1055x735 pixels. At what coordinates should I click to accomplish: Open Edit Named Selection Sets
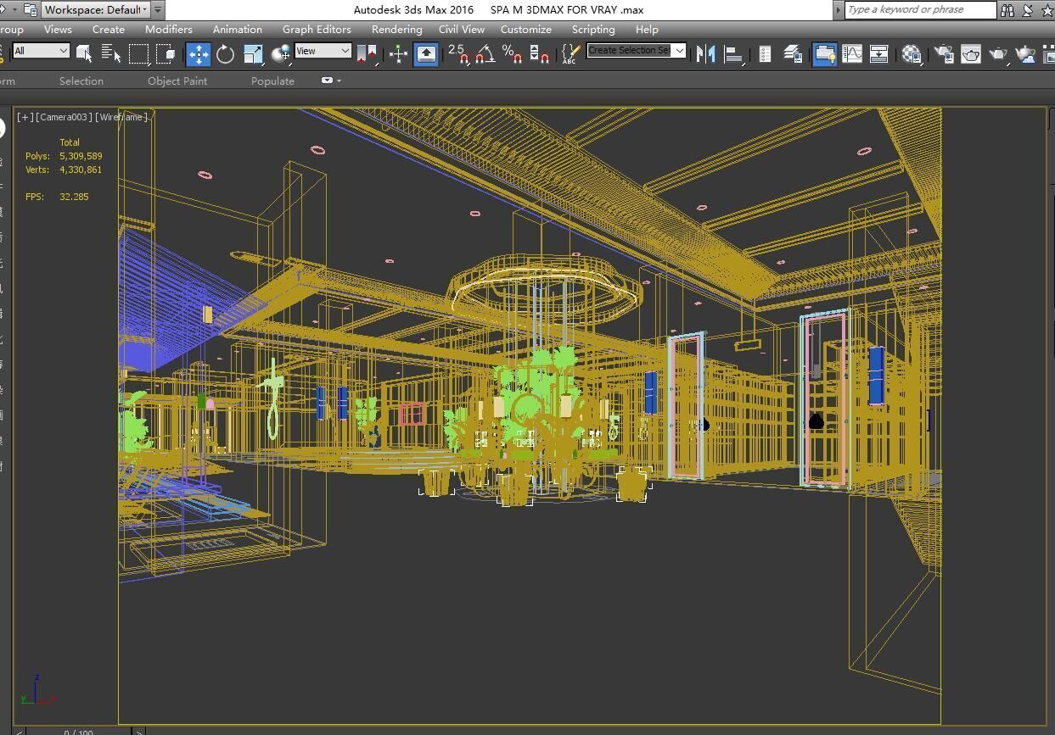click(x=570, y=53)
